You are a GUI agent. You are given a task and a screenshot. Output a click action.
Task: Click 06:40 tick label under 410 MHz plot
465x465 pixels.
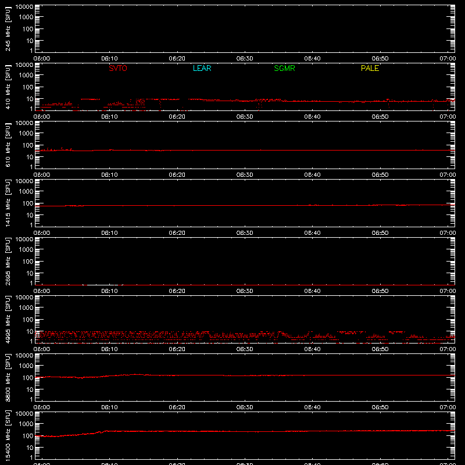[x=312, y=117]
